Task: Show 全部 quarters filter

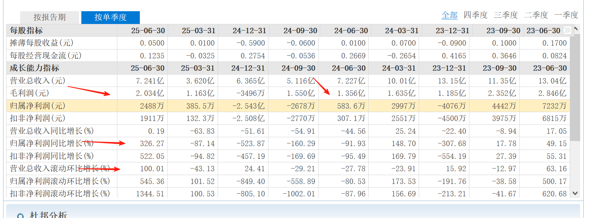Action: [449, 15]
